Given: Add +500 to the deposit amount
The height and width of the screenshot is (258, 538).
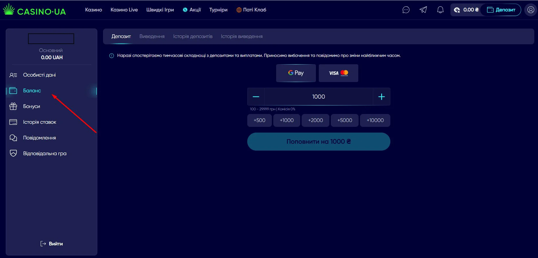Looking at the screenshot, I should point(259,120).
